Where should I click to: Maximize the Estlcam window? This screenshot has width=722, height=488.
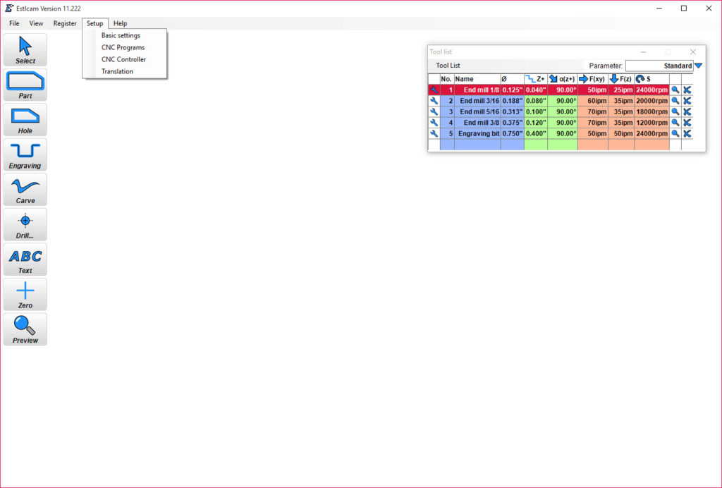click(684, 8)
